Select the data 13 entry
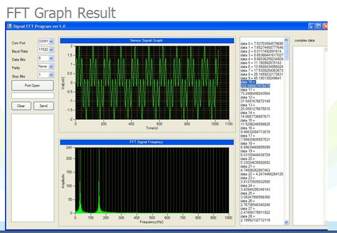 [255, 107]
